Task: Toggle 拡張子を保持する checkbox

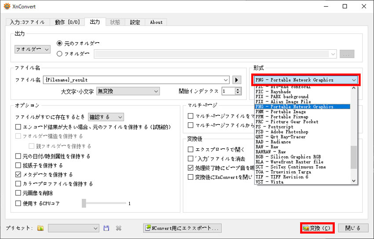Action: (x=18, y=165)
